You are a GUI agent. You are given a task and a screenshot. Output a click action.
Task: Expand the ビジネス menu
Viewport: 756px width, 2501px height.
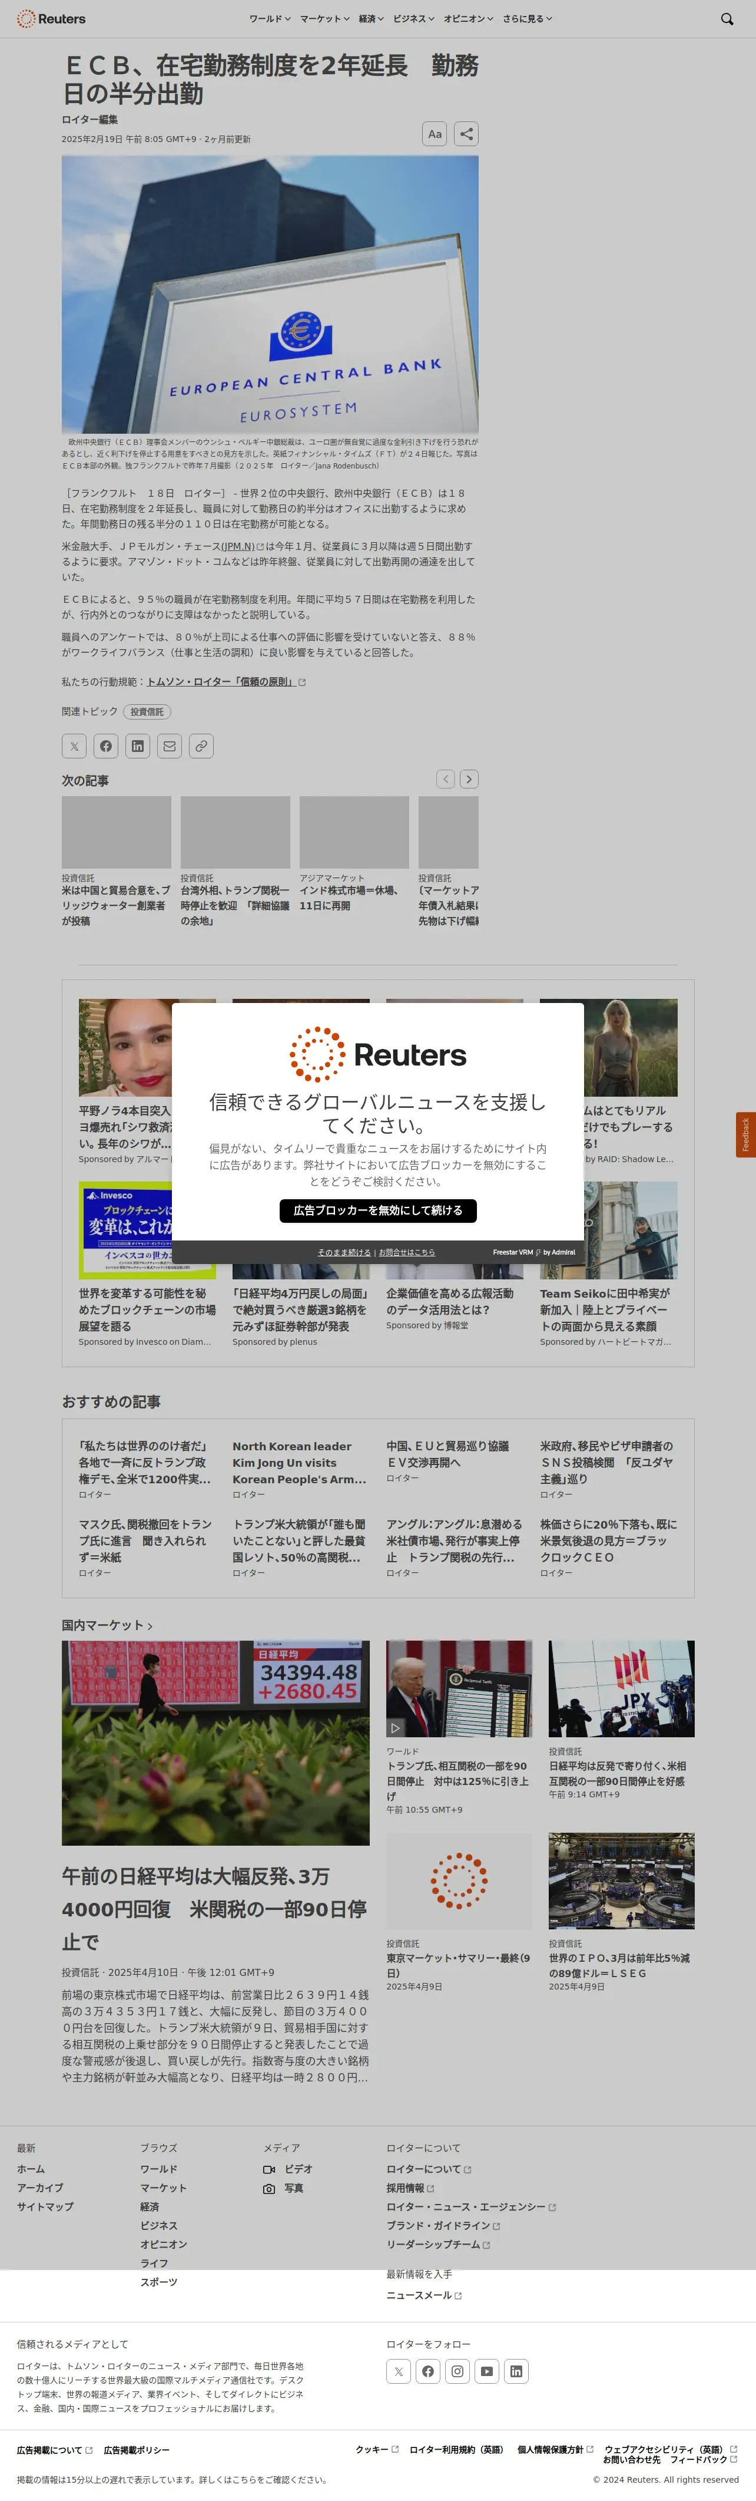413,18
